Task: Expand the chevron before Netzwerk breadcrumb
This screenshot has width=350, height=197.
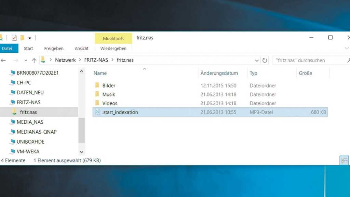Action: tap(51, 60)
